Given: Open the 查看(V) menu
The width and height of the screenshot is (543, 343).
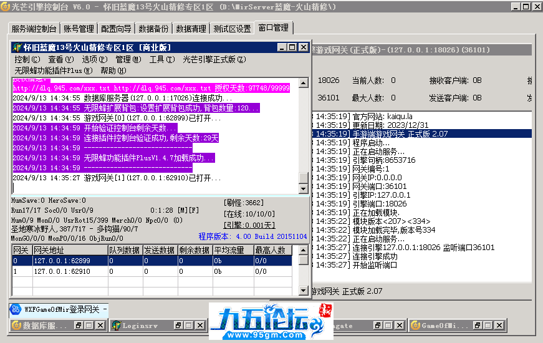Looking at the screenshot, I should [x=61, y=60].
